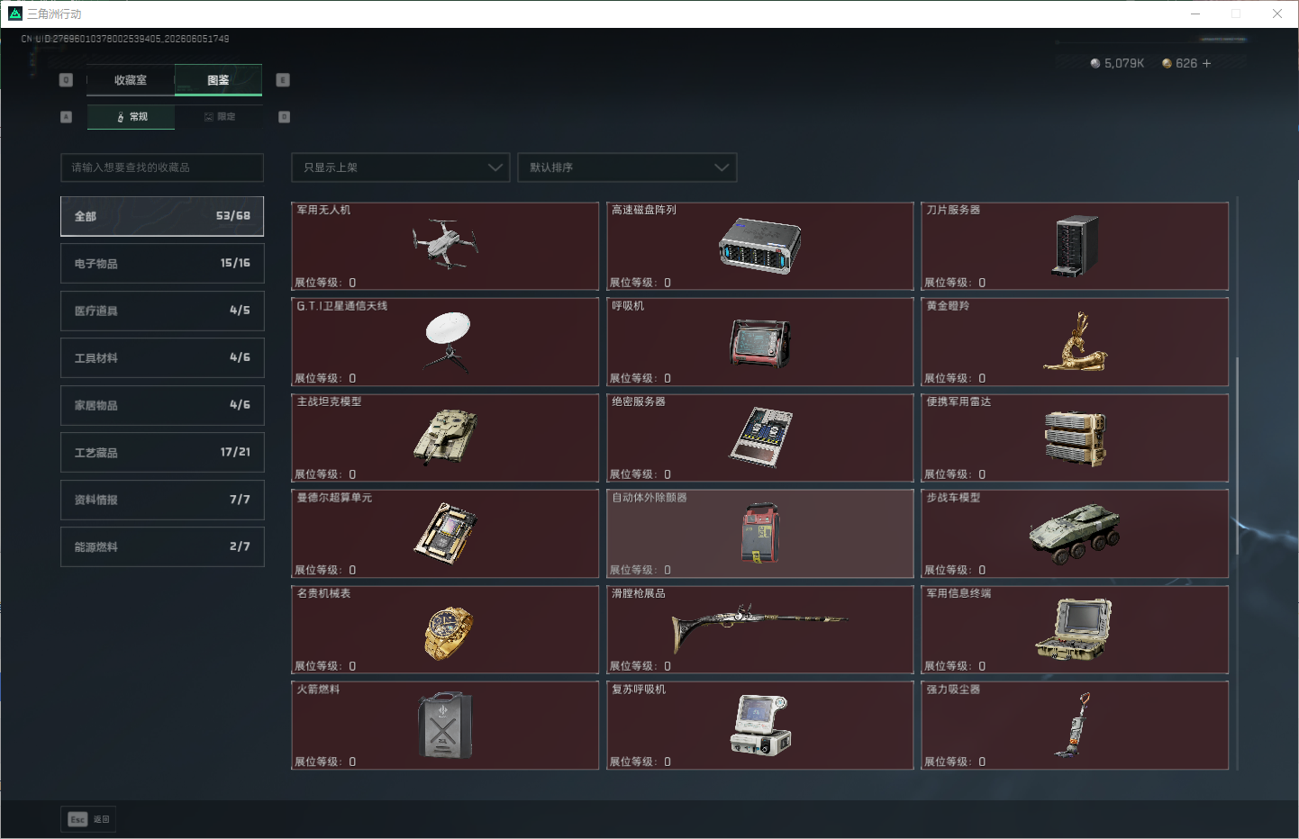Switch to the 收藏室 tab
1299x839 pixels.
coord(131,80)
